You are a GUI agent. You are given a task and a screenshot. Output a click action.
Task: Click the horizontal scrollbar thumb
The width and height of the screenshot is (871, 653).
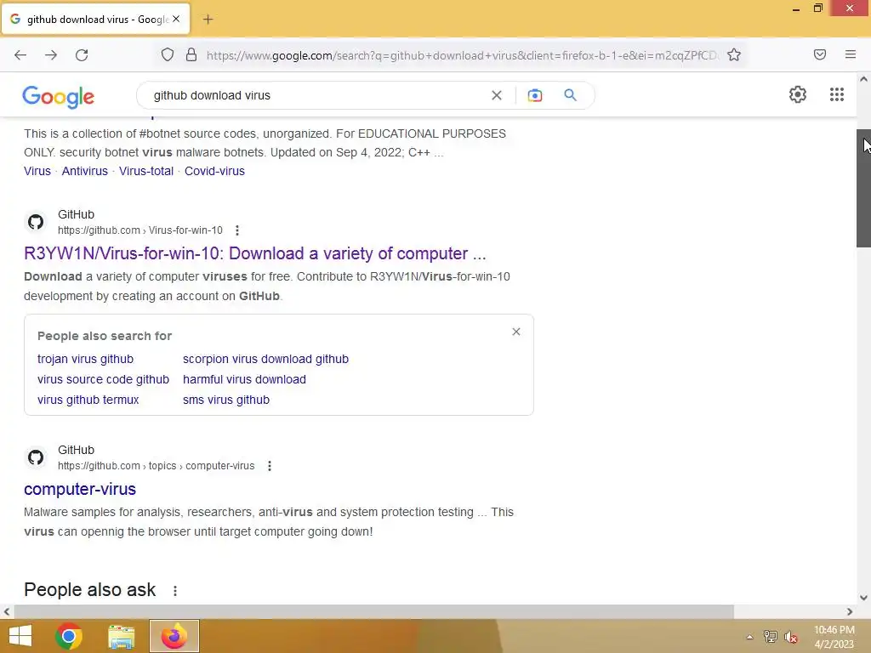[374, 612]
